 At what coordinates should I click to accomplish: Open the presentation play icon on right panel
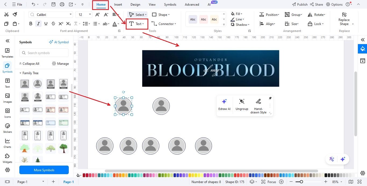pyautogui.click(x=363, y=61)
